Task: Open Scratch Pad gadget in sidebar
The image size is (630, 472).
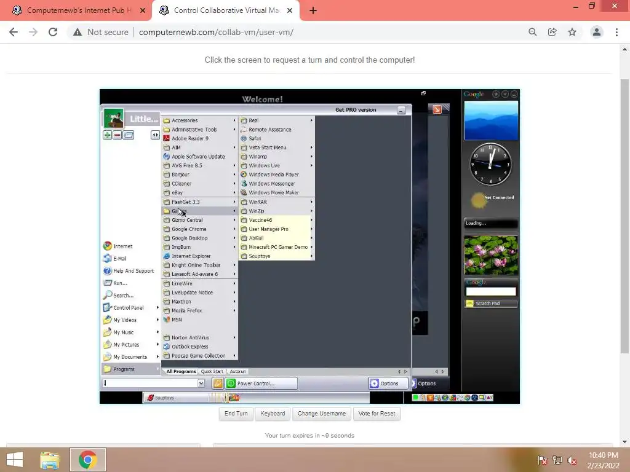Action: [x=491, y=304]
